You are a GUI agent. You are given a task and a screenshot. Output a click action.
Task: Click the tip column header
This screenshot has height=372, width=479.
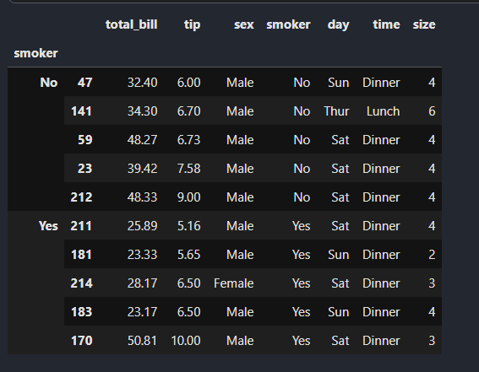tap(192, 24)
